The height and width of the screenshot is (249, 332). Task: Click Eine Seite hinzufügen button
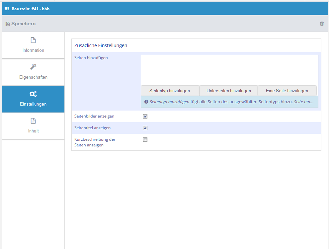287,91
